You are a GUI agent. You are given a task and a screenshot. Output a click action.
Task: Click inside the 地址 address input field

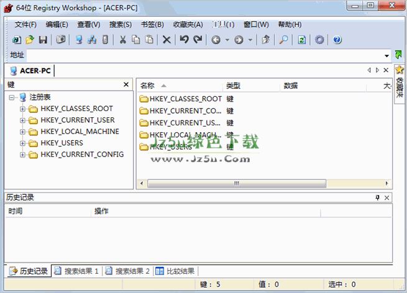(205, 55)
